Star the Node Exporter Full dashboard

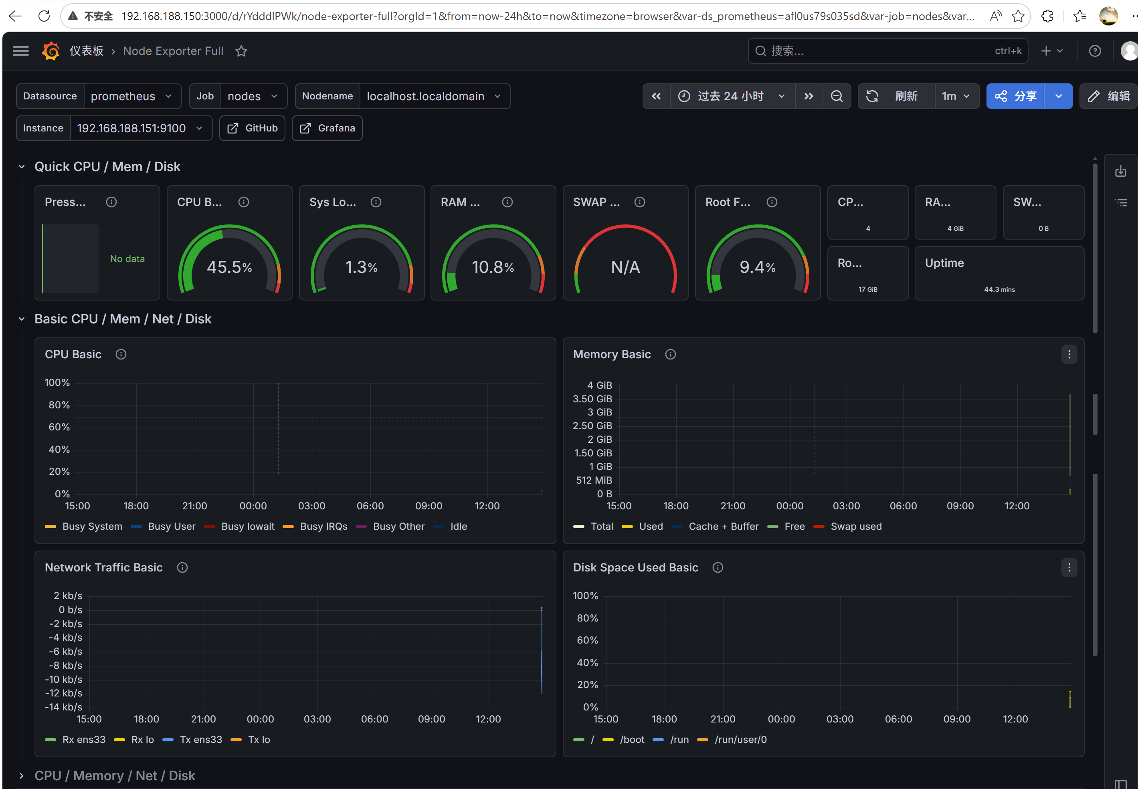point(241,51)
